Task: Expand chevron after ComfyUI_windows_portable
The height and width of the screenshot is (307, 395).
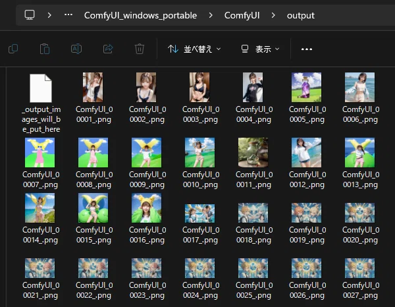Action: pos(211,15)
